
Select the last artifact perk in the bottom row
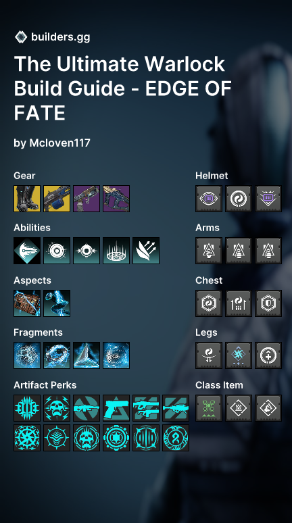pos(176,438)
